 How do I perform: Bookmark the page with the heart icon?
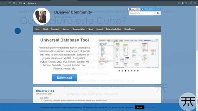tap(186, 3)
